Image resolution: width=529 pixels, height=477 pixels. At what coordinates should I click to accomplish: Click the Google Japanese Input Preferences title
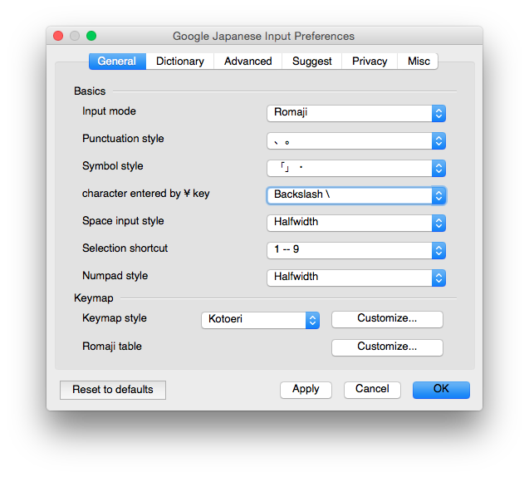tap(263, 36)
